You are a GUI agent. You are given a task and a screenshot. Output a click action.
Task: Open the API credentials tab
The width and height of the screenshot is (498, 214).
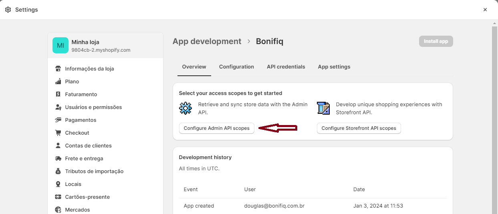point(286,67)
